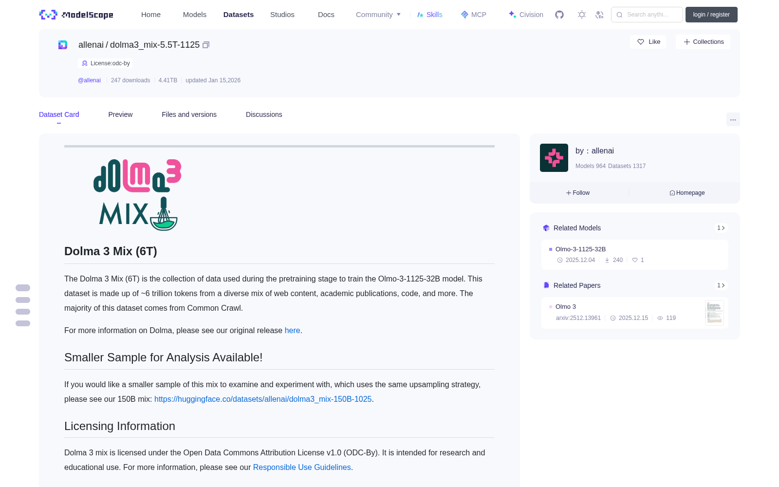Open the three-dots more options button
Image resolution: width=779 pixels, height=487 pixels.
click(733, 119)
